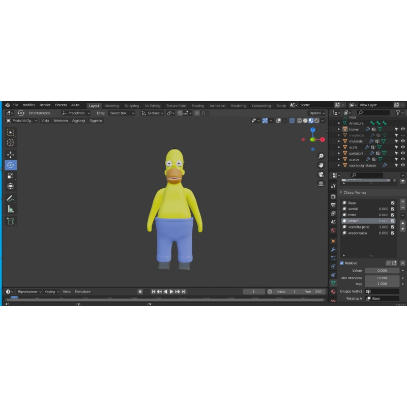Disable the triste shape key checkbox

pyautogui.click(x=393, y=215)
